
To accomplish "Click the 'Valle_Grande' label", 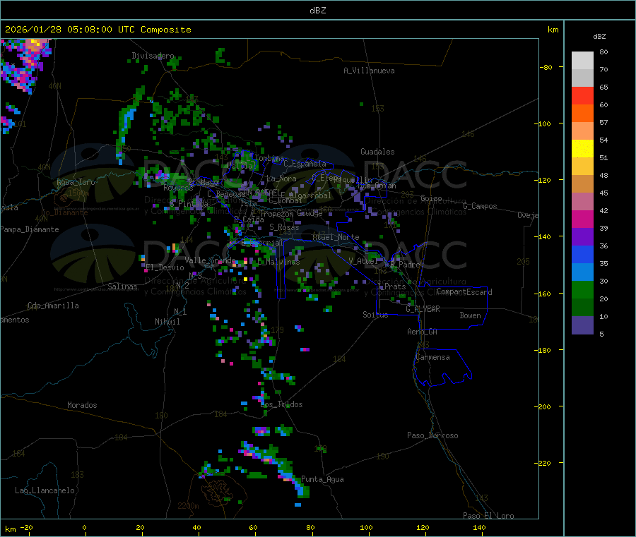I will pos(210,260).
